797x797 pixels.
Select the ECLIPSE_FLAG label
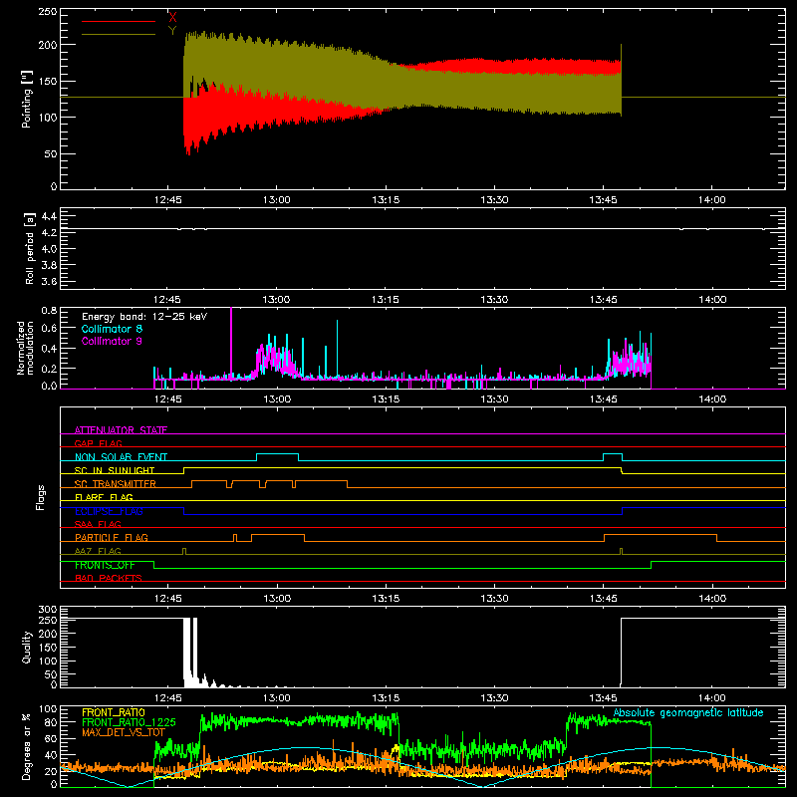109,511
